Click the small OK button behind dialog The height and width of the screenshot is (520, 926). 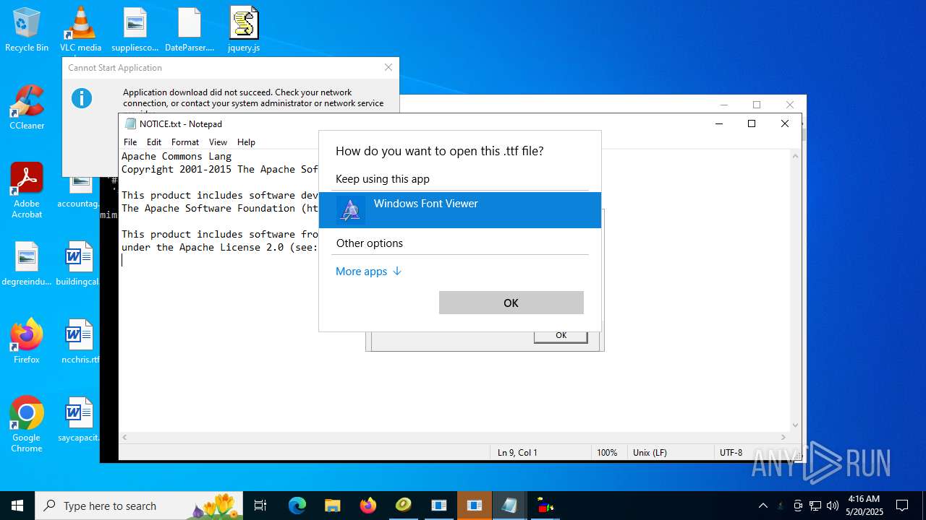pyautogui.click(x=561, y=336)
